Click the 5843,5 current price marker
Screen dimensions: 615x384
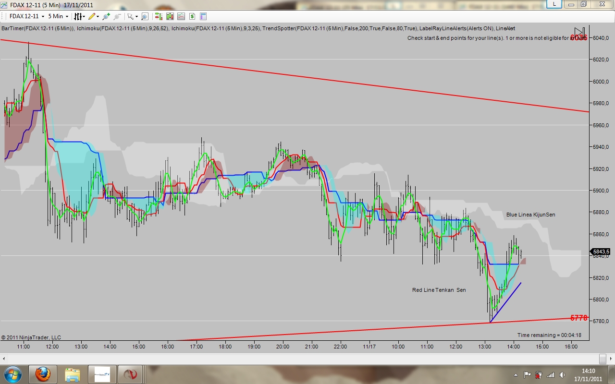coord(601,252)
